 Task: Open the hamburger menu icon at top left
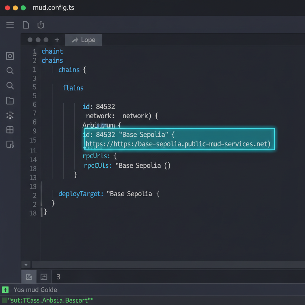[x=10, y=25]
